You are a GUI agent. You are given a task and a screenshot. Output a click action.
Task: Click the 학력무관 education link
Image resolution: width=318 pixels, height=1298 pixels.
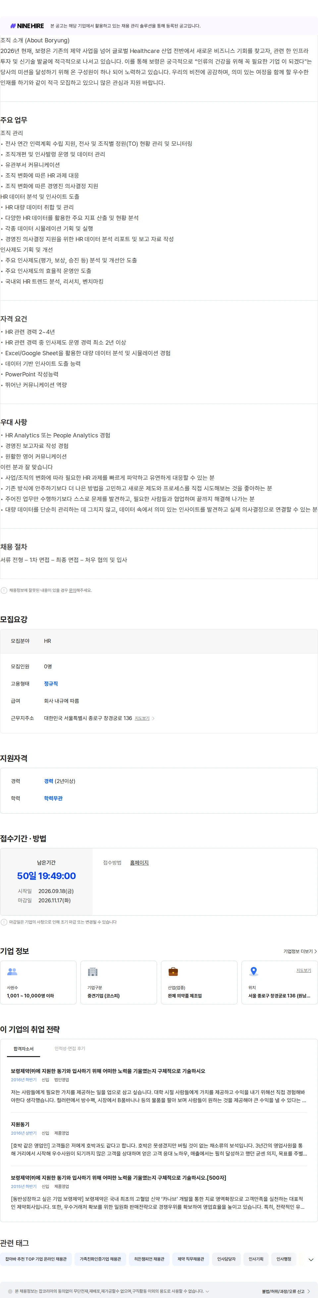point(53,798)
